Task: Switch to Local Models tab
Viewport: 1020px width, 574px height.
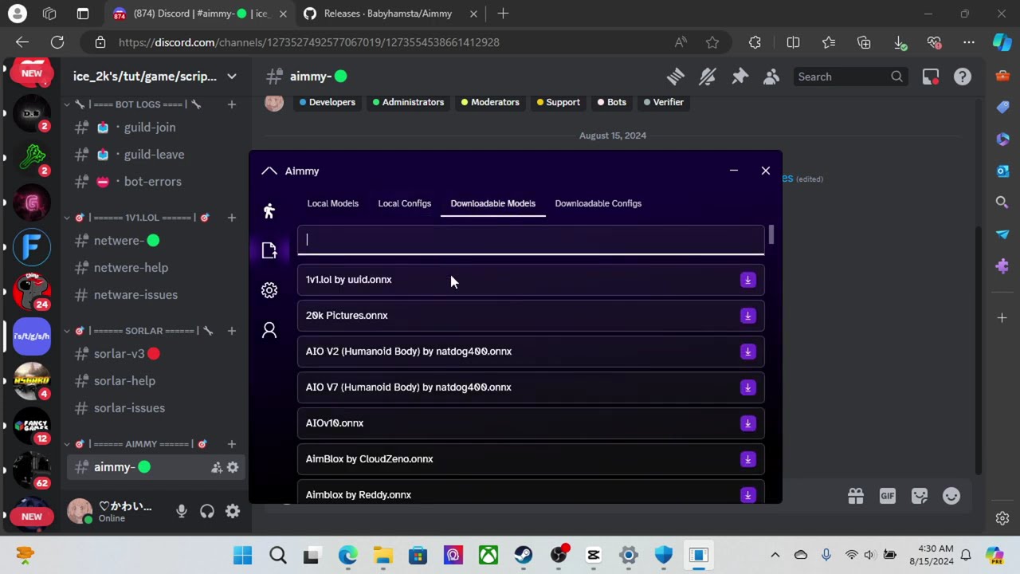Action: click(332, 203)
